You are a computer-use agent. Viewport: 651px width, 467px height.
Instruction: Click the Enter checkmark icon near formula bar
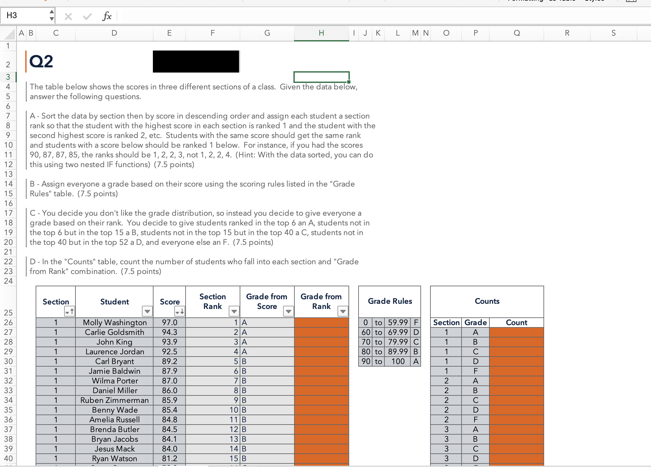86,16
